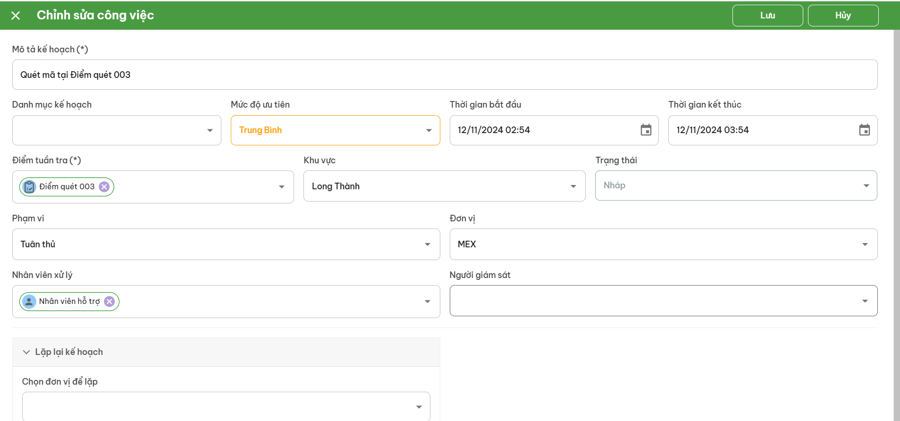900x421 pixels.
Task: Click the Chỉnh sửa công việc title
Action: point(95,15)
